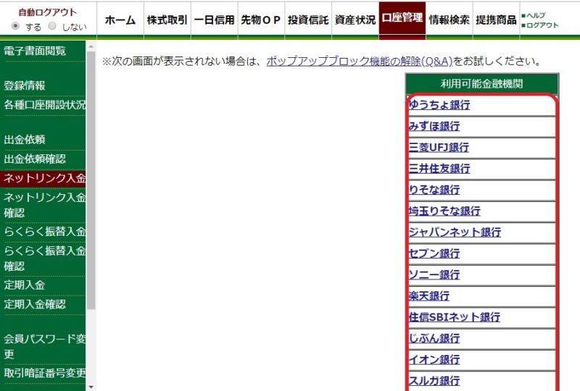
Task: Click the sidebar scrollbar thumb
Action: (x=91, y=180)
